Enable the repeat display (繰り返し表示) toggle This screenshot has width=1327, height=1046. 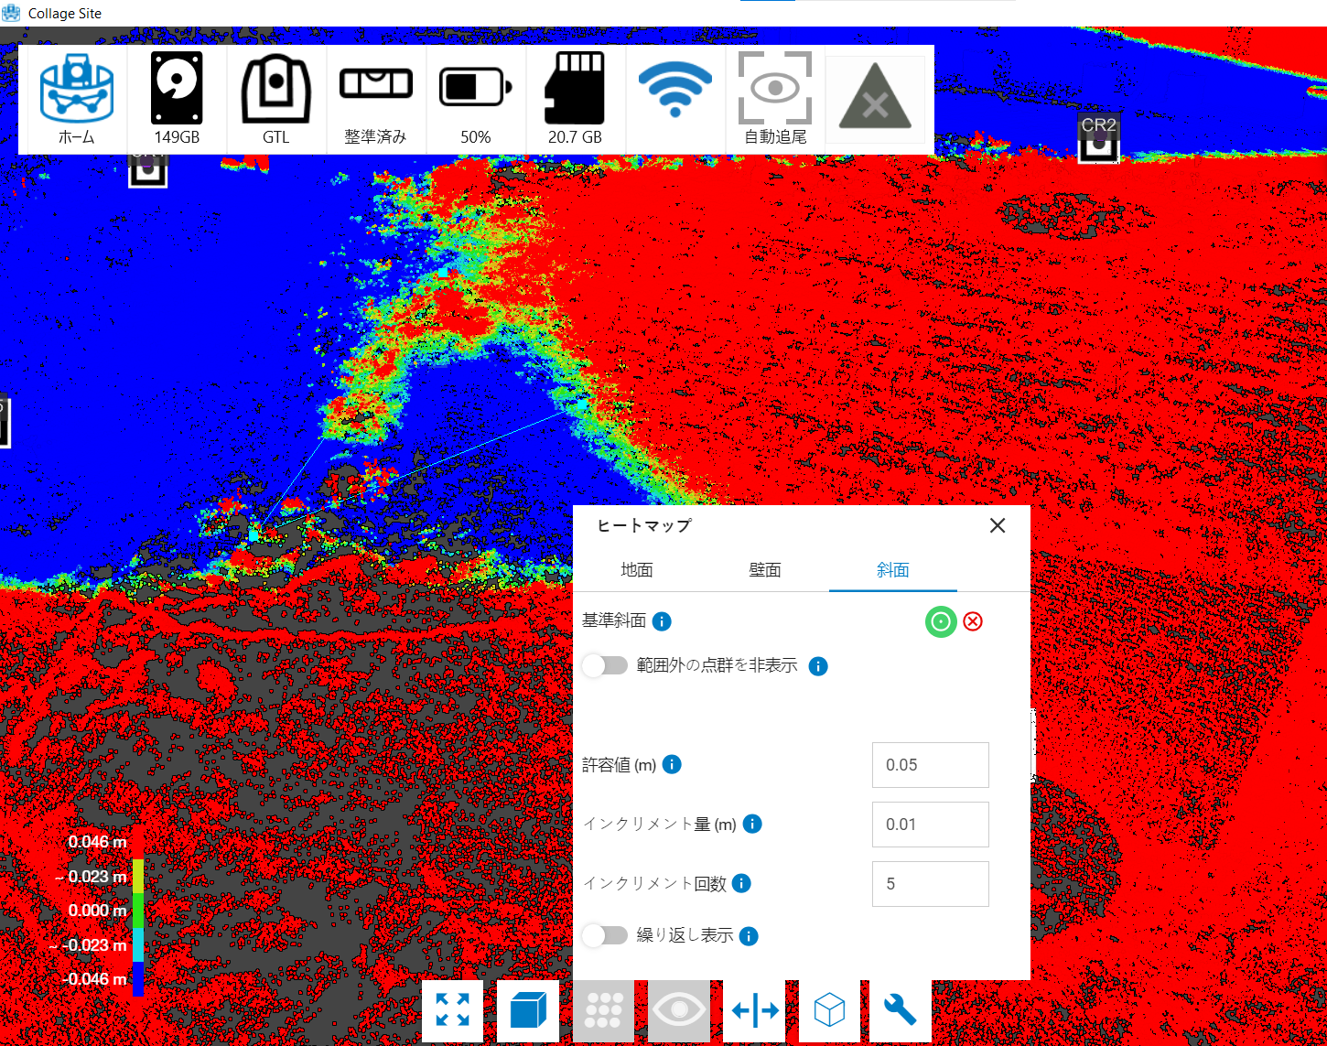[x=605, y=935]
